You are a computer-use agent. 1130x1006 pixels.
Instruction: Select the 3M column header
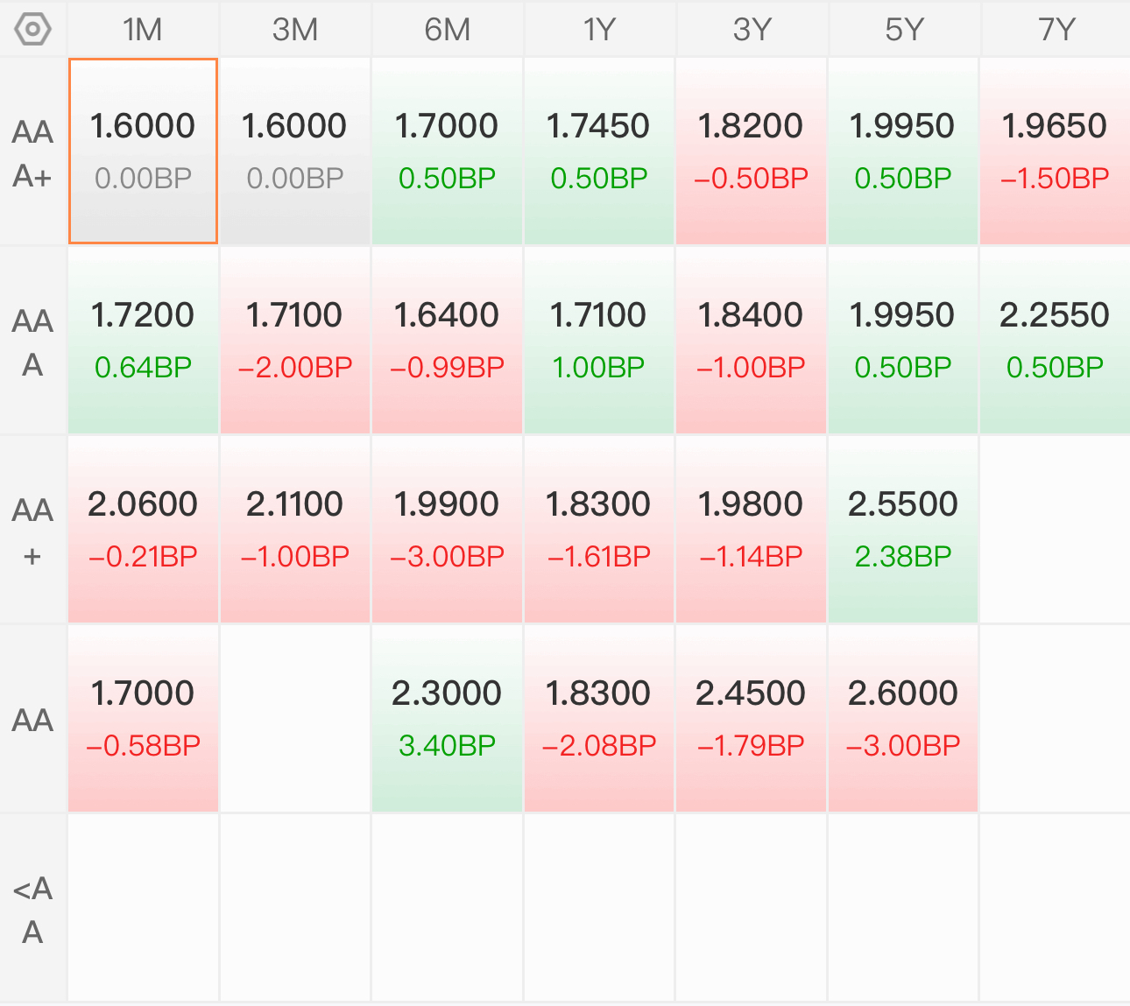tap(295, 29)
